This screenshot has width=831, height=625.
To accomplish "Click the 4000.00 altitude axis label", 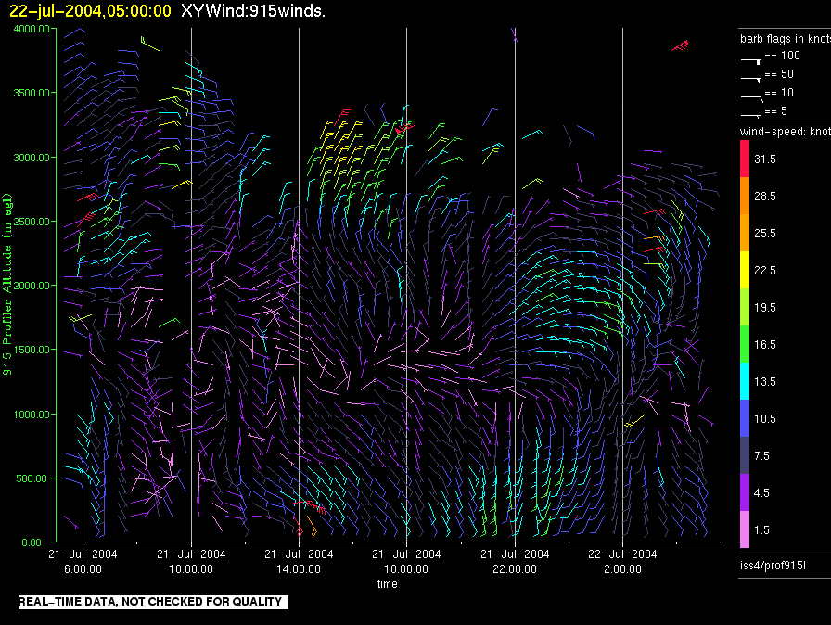I will [32, 29].
